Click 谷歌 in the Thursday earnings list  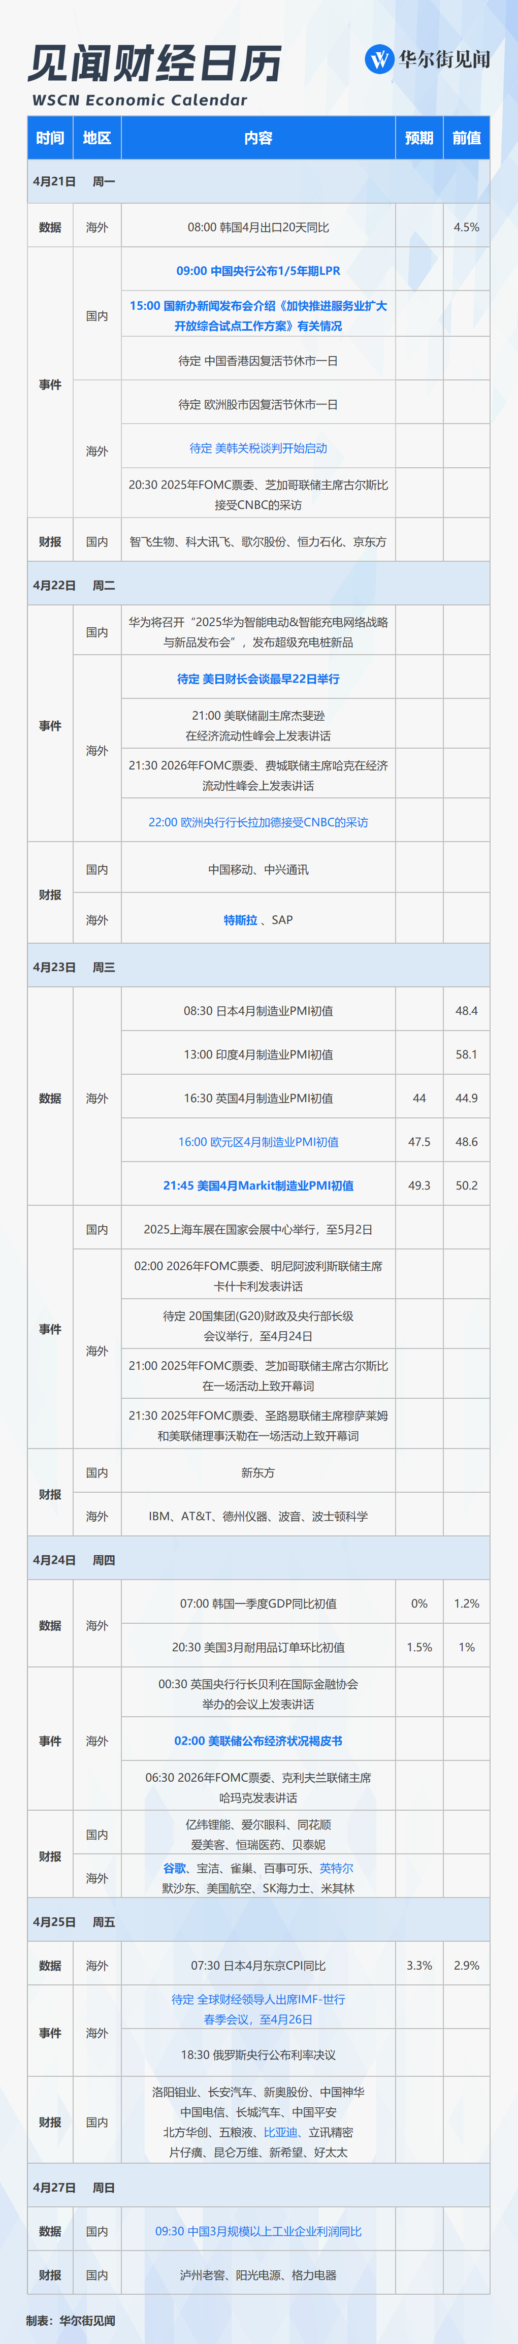(x=174, y=1868)
